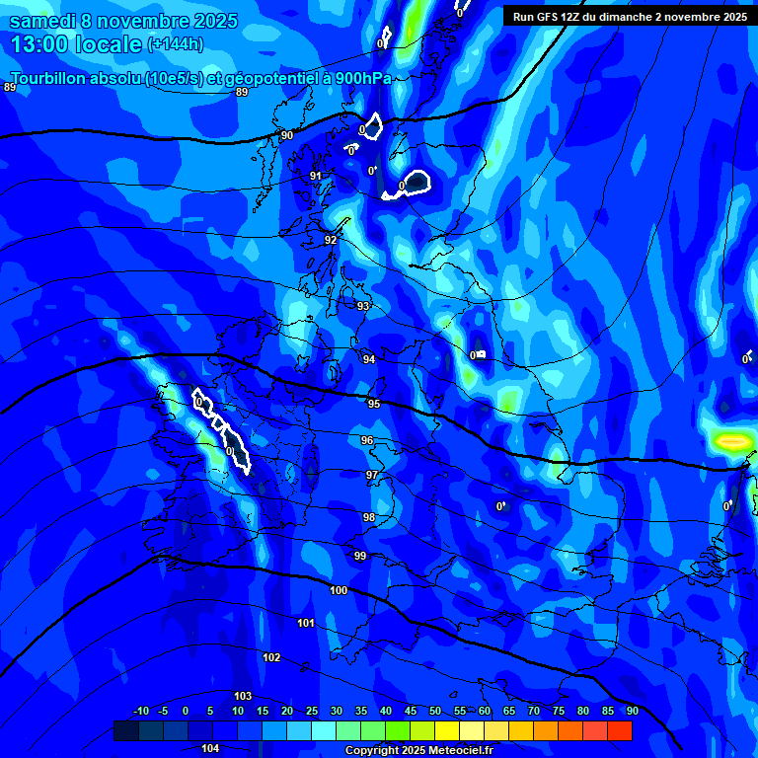Select the 92 contour label

pos(331,240)
